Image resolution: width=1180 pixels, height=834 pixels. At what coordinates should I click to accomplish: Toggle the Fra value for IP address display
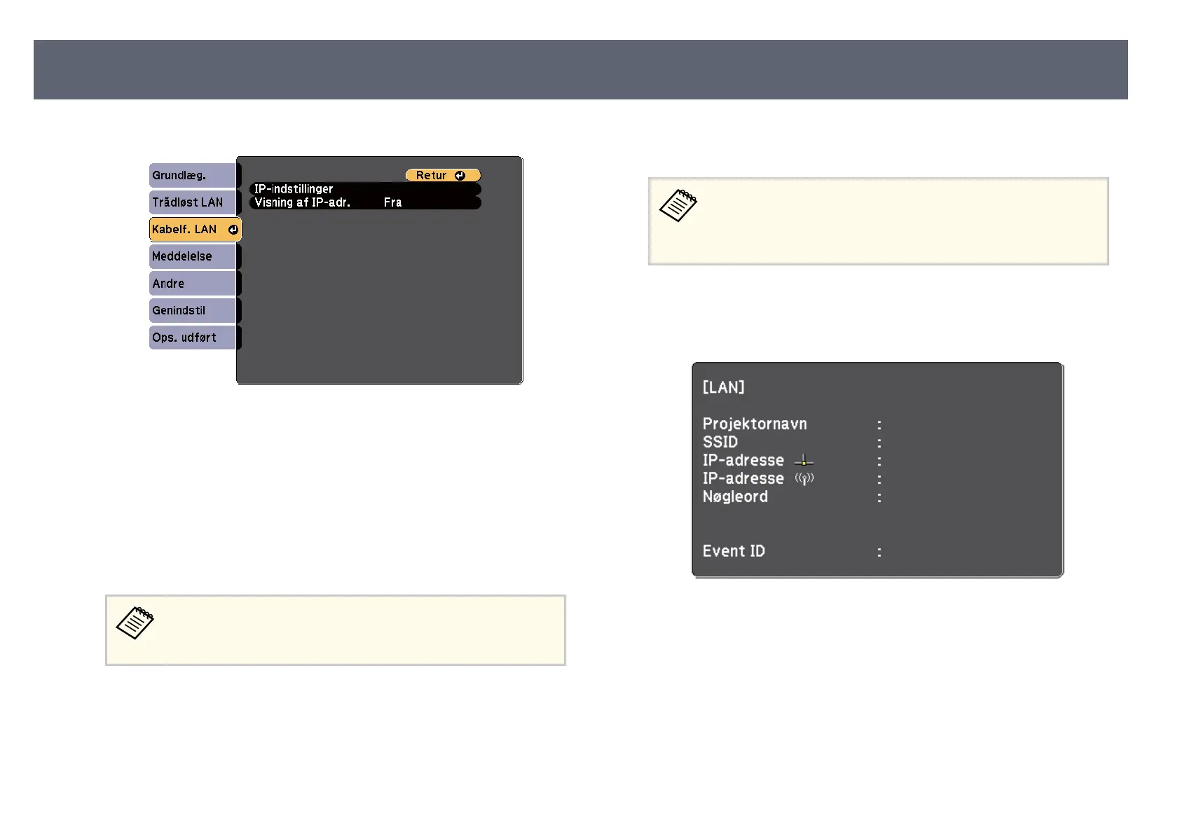[392, 202]
